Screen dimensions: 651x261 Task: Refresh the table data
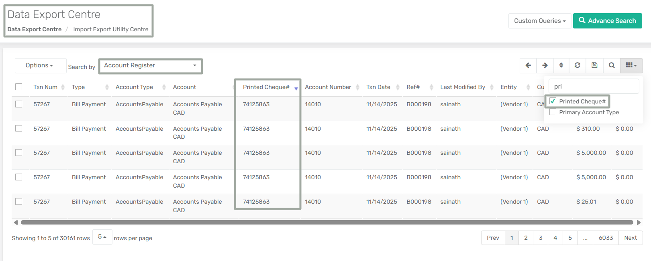578,65
